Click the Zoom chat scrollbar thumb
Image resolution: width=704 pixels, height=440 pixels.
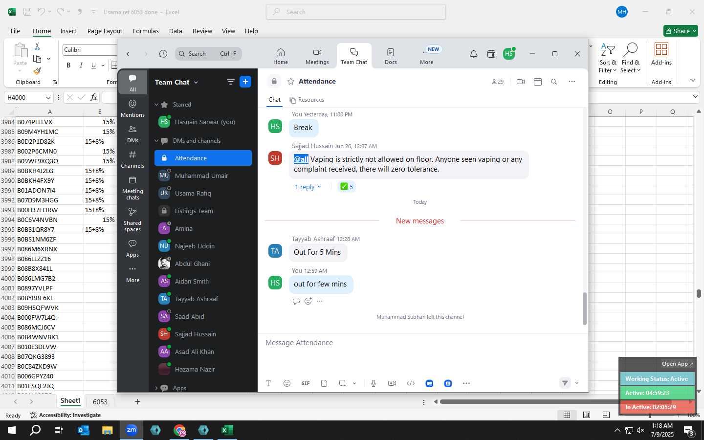click(x=584, y=308)
